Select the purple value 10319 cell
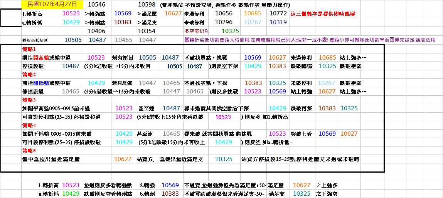 pyautogui.click(x=278, y=22)
